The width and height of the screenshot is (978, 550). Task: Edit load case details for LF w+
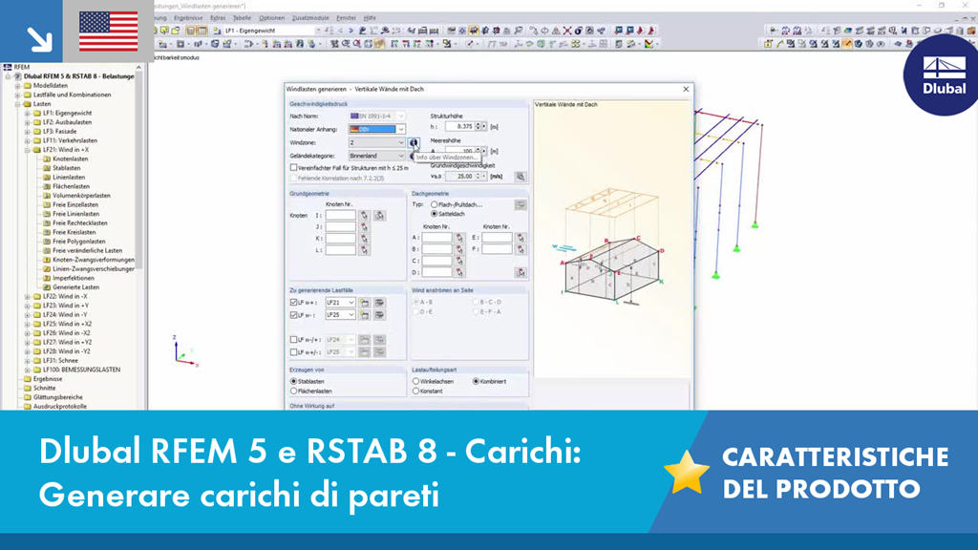coord(379,303)
